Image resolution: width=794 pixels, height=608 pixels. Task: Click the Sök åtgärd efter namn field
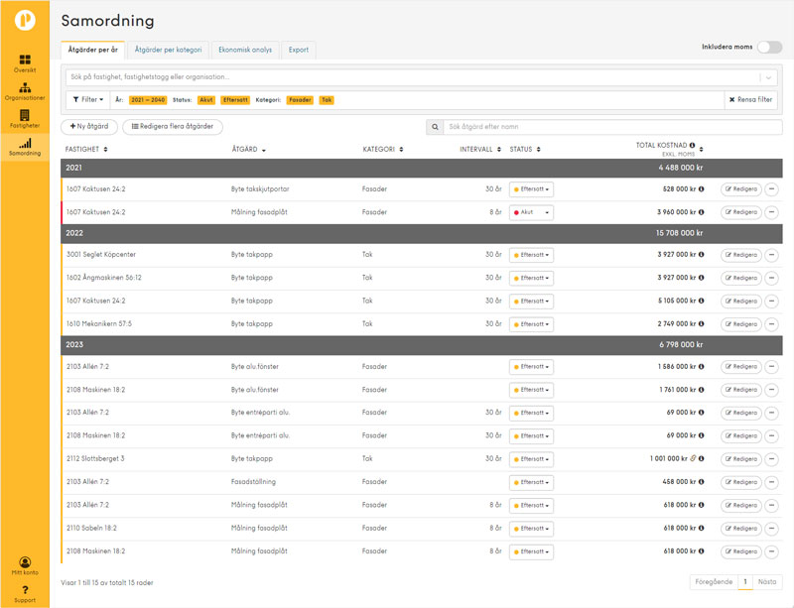(605, 127)
